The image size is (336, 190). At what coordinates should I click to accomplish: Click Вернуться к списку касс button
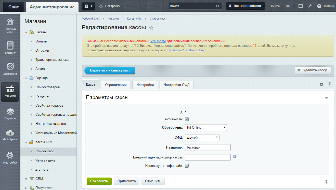110,70
